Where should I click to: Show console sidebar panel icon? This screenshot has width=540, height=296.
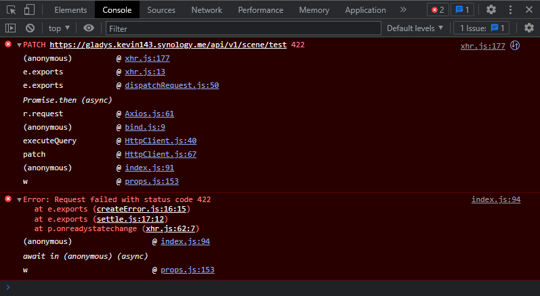[x=10, y=28]
